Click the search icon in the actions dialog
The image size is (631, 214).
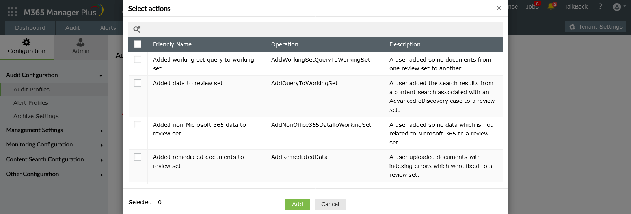[x=136, y=29]
